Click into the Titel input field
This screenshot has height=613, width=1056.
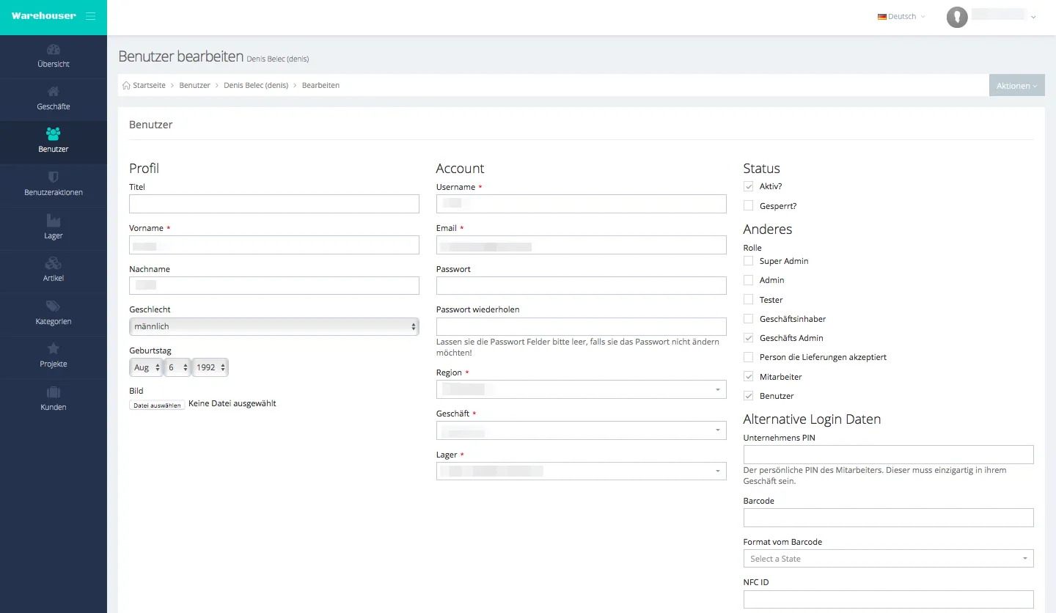(274, 204)
